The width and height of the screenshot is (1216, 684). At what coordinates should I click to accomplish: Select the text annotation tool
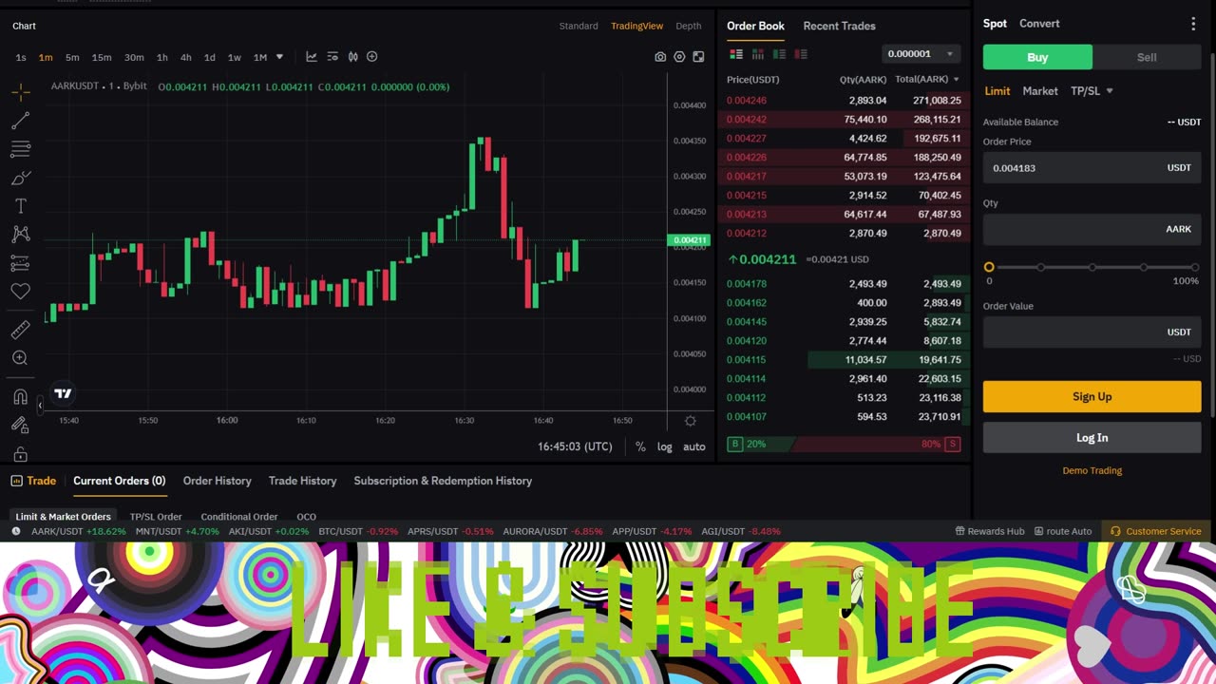(x=20, y=206)
